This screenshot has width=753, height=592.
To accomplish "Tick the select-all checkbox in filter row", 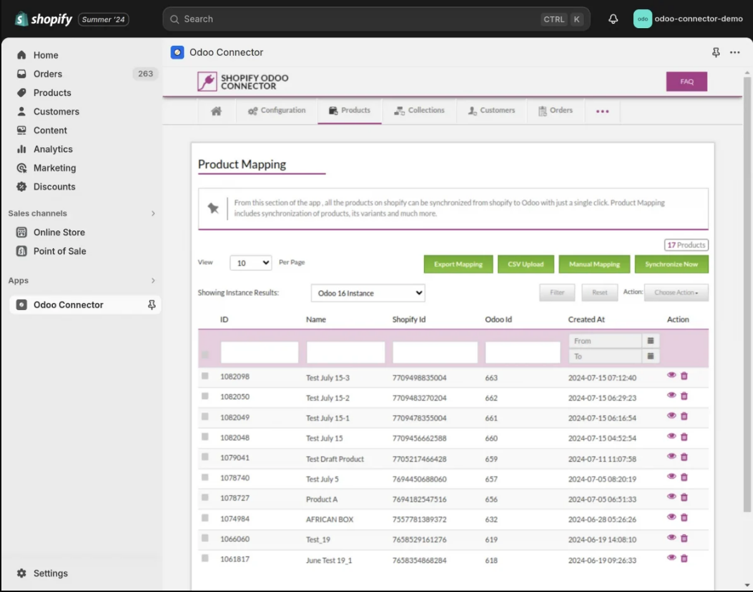I will [205, 354].
